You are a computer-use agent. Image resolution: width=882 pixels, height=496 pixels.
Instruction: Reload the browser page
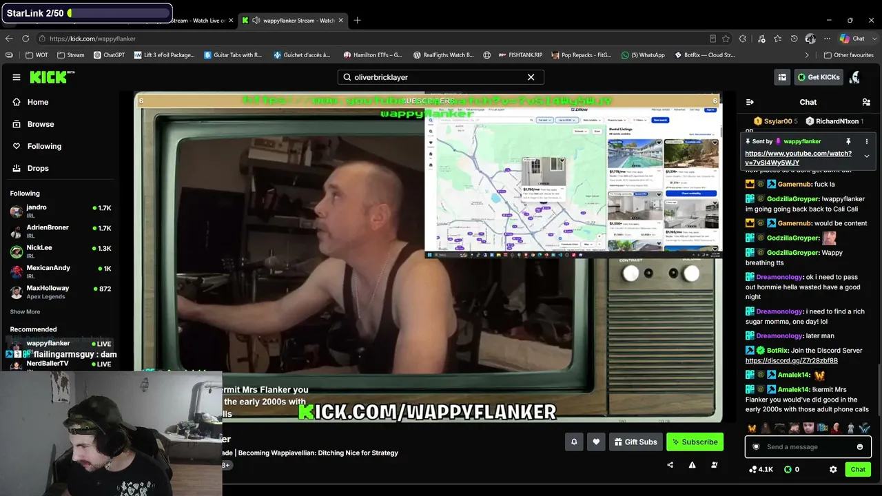click(25, 39)
